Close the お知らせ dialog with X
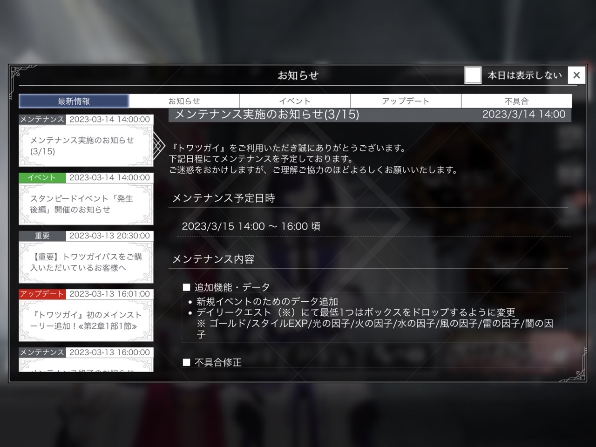The height and width of the screenshot is (447, 596). pos(576,75)
